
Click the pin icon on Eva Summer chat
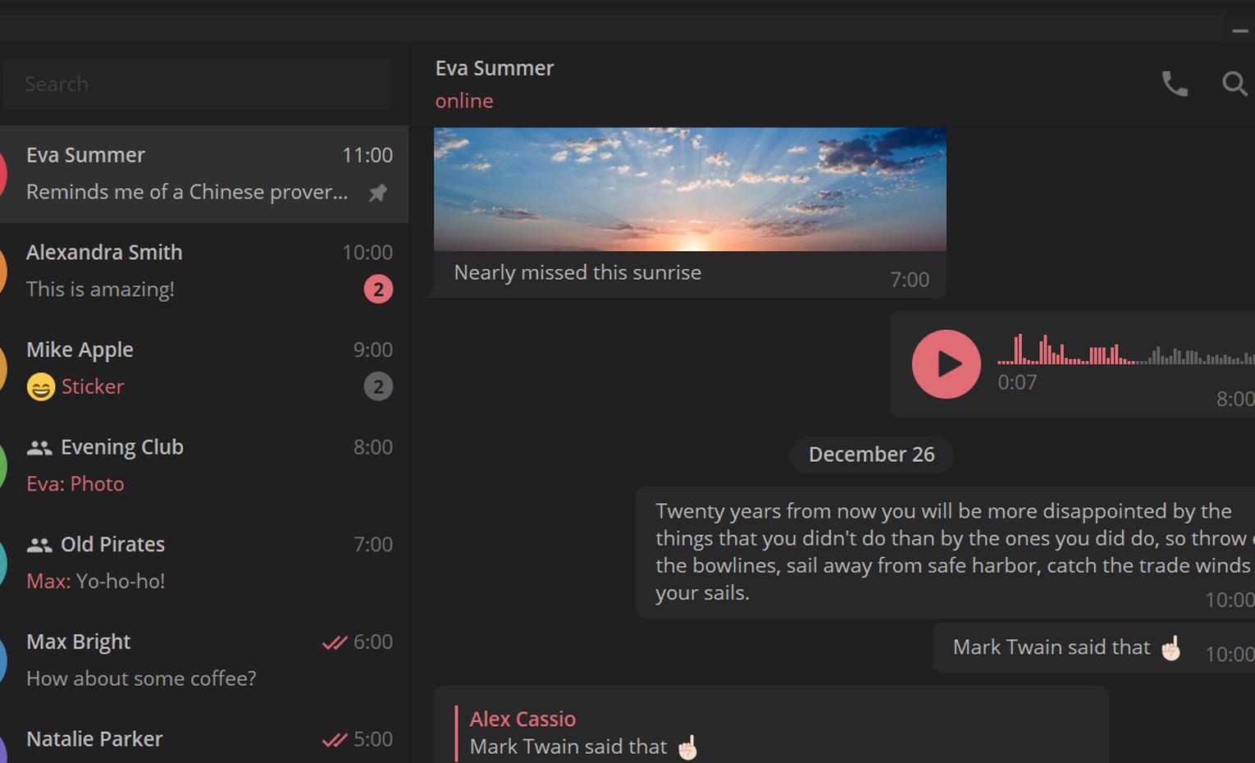[x=377, y=193]
